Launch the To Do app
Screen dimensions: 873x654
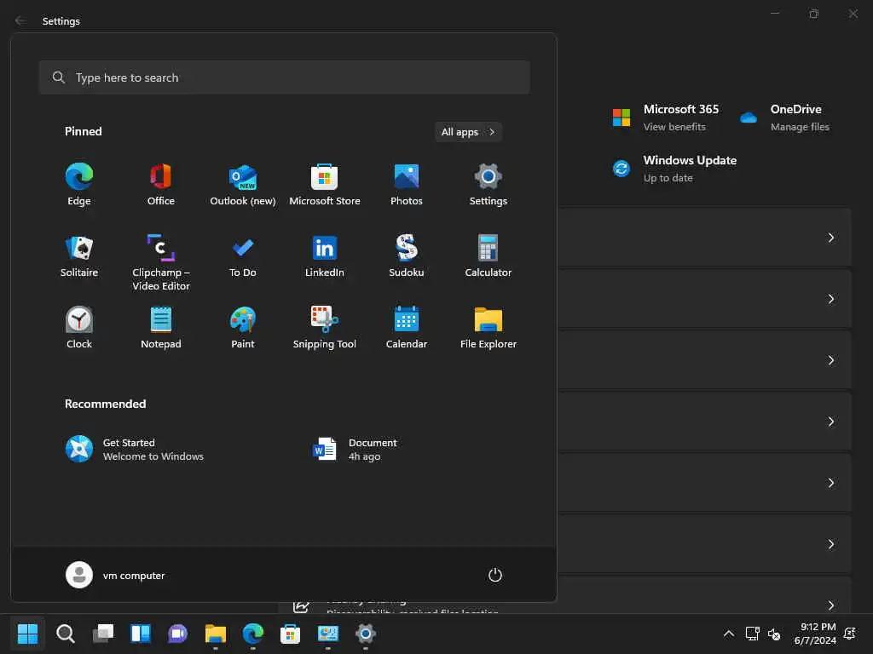(x=243, y=256)
